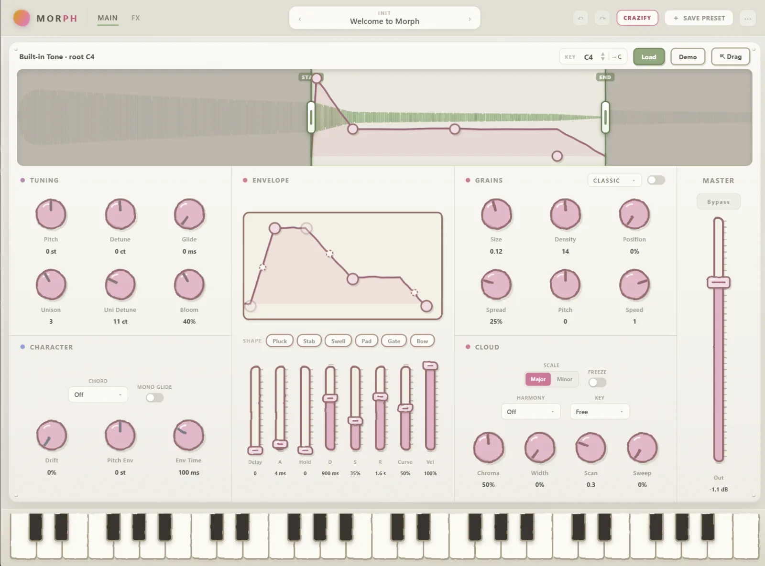Switch to the FX tab
Screen dimensions: 765x566
(x=136, y=18)
